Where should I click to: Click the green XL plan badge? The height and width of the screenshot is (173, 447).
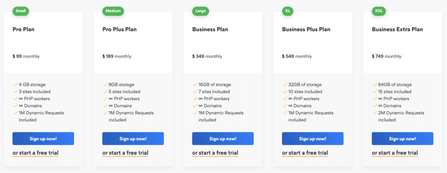288,11
